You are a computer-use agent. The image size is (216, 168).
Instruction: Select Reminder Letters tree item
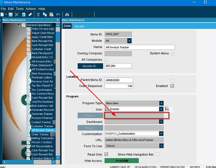(x=42, y=78)
